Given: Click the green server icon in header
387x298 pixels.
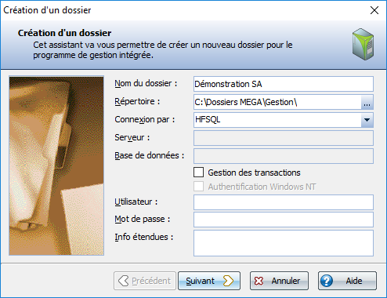Looking at the screenshot, I should point(363,44).
